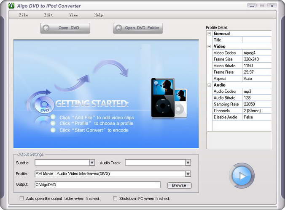Viewport: 285px width, 210px height.
Task: Click the eject icon on Open DVD Folder button
Action: coord(118,28)
